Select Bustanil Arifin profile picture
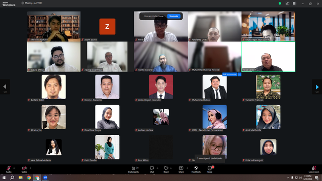 click(54, 87)
